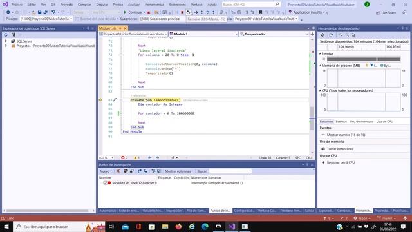Screen dimensions: 412x232
Task: Click zoom in icon in diagnostic tools
Action: (x=341, y=35)
